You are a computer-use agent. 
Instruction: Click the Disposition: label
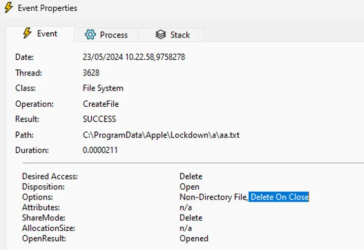pos(44,187)
